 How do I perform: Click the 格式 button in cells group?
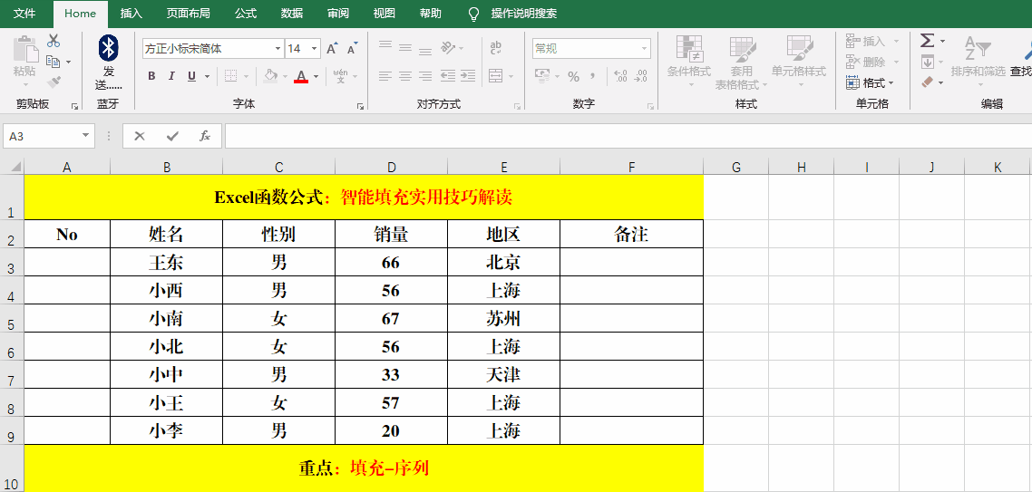pos(872,82)
